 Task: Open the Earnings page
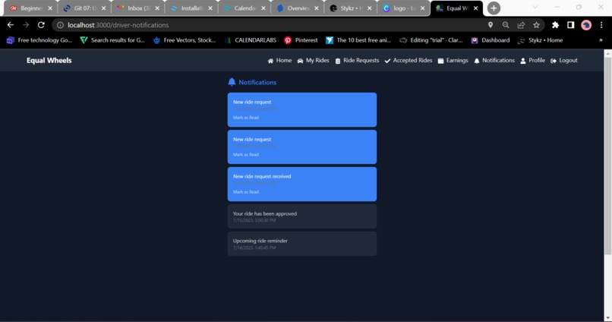(457, 61)
